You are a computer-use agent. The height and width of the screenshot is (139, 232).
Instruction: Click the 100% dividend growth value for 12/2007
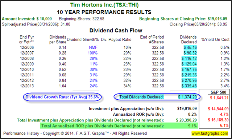[x=93, y=53]
